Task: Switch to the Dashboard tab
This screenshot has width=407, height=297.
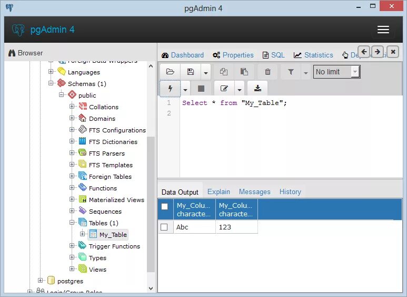Action: pyautogui.click(x=183, y=55)
